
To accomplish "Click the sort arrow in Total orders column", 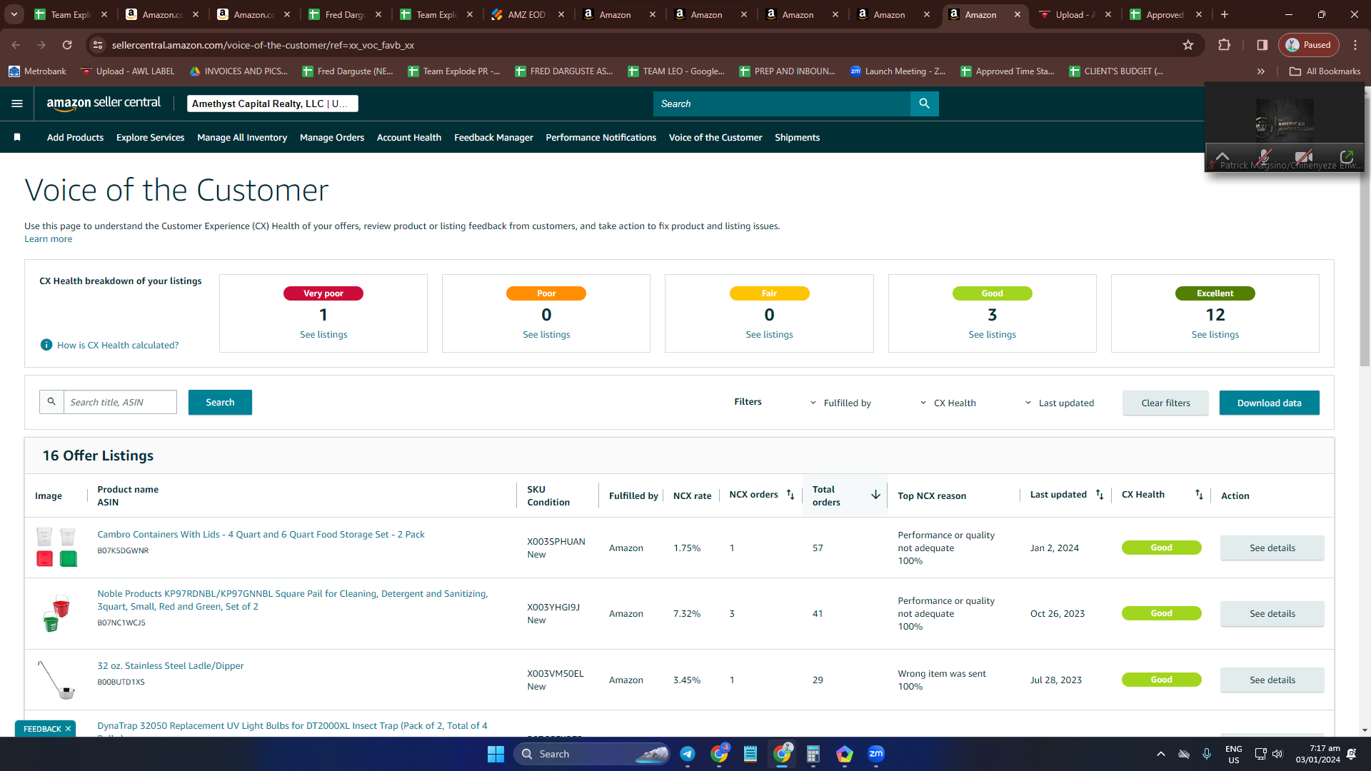I will (875, 495).
